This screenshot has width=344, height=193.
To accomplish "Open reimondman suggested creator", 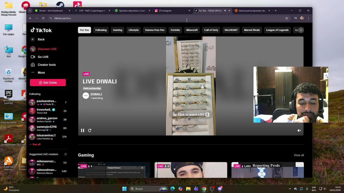I will point(48,171).
